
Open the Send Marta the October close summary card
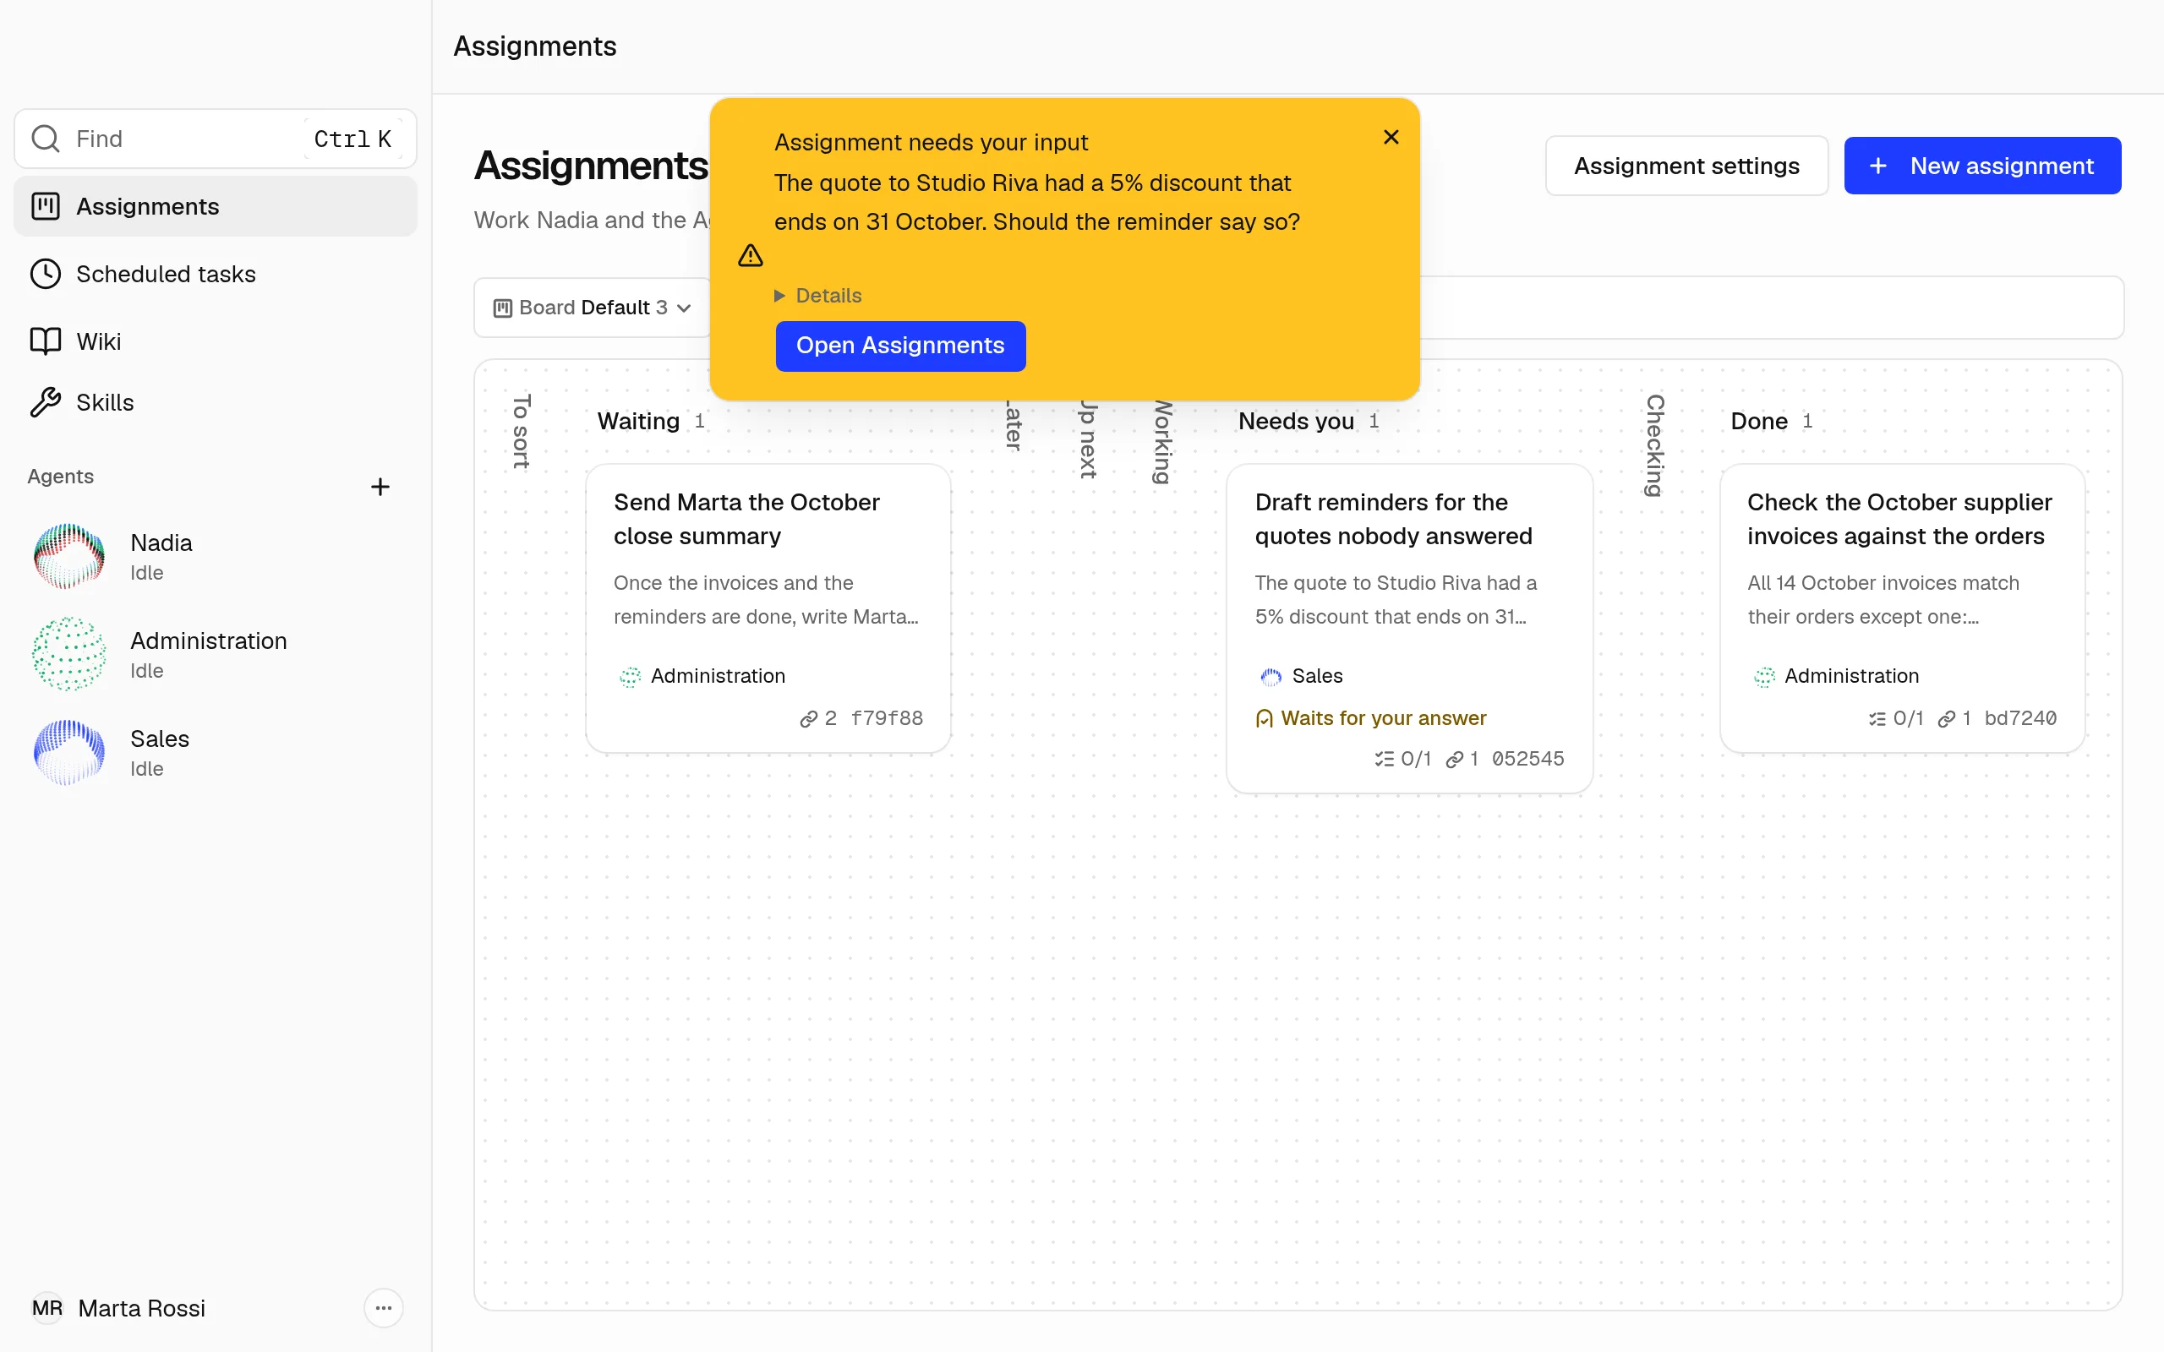(x=768, y=608)
